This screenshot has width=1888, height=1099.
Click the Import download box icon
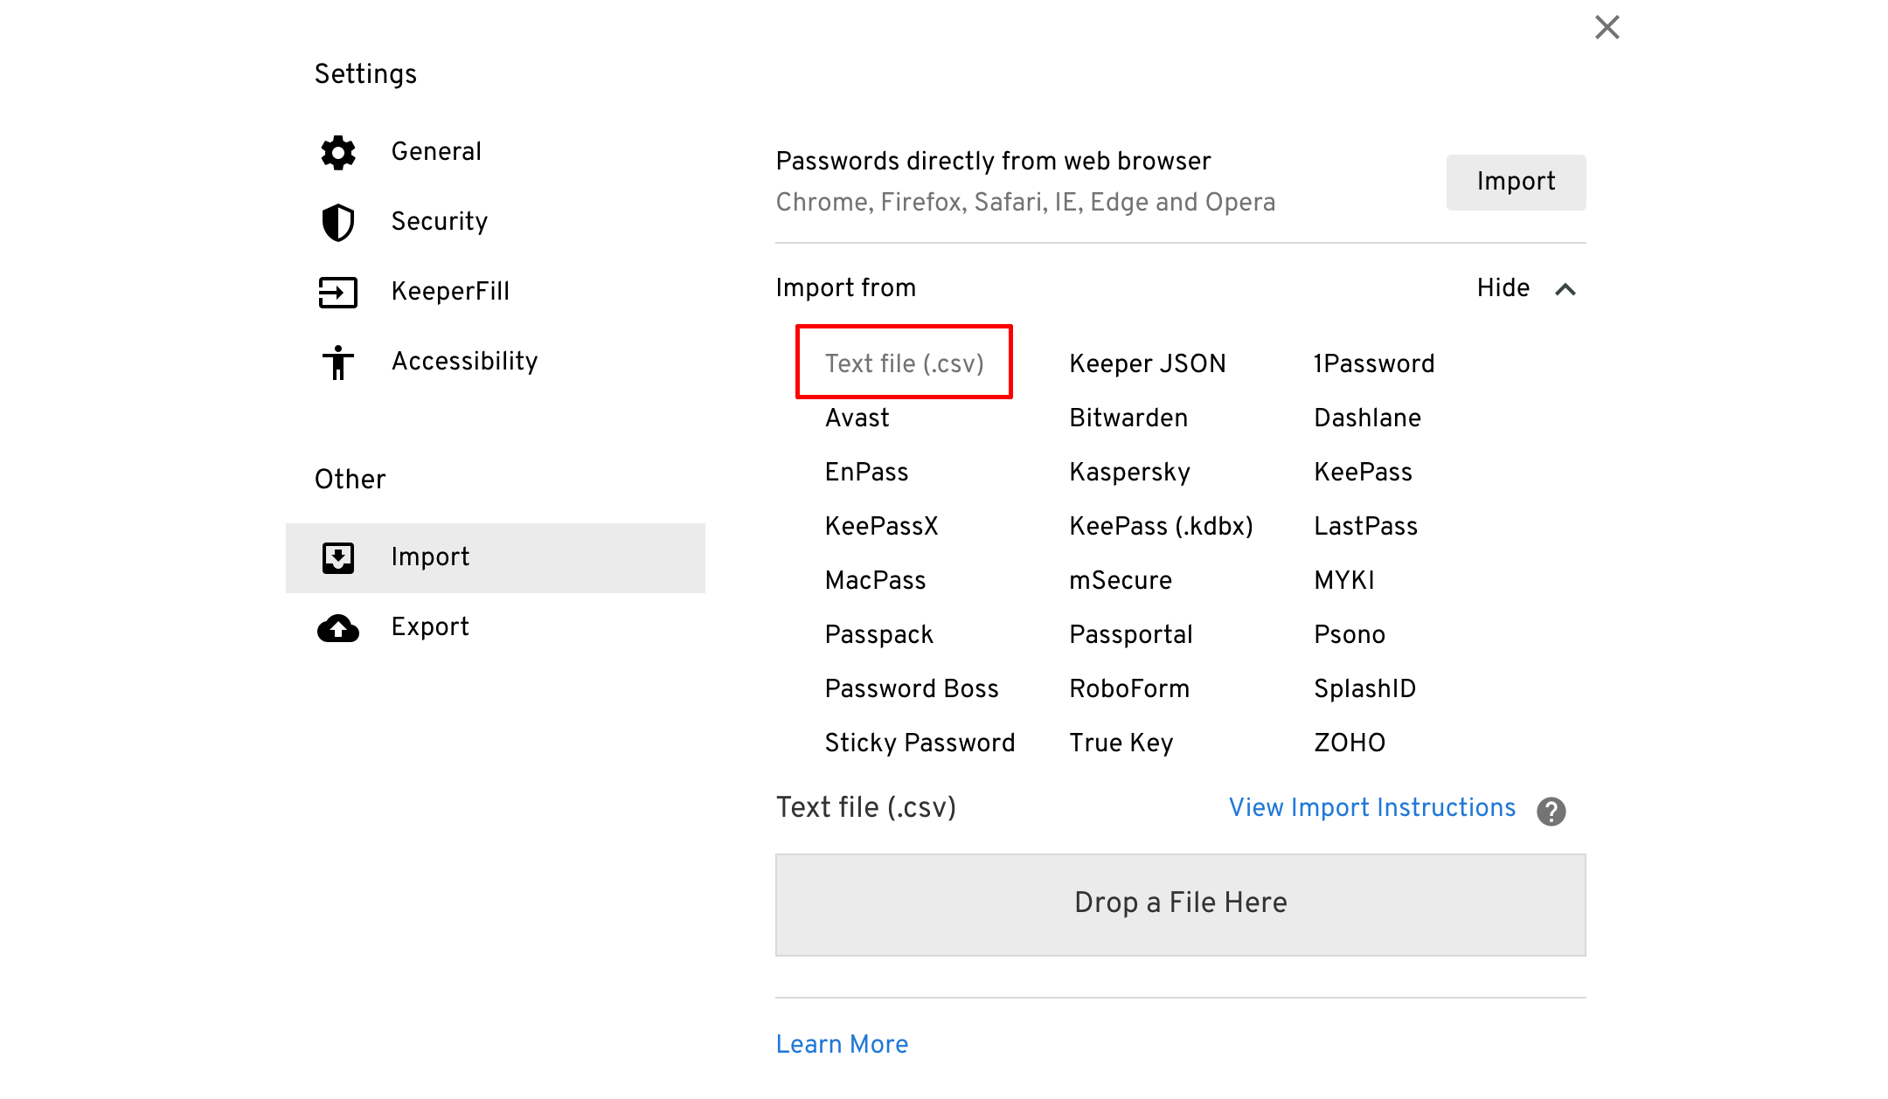(x=337, y=557)
